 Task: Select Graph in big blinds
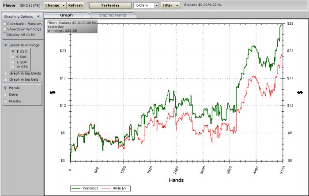tap(6, 73)
